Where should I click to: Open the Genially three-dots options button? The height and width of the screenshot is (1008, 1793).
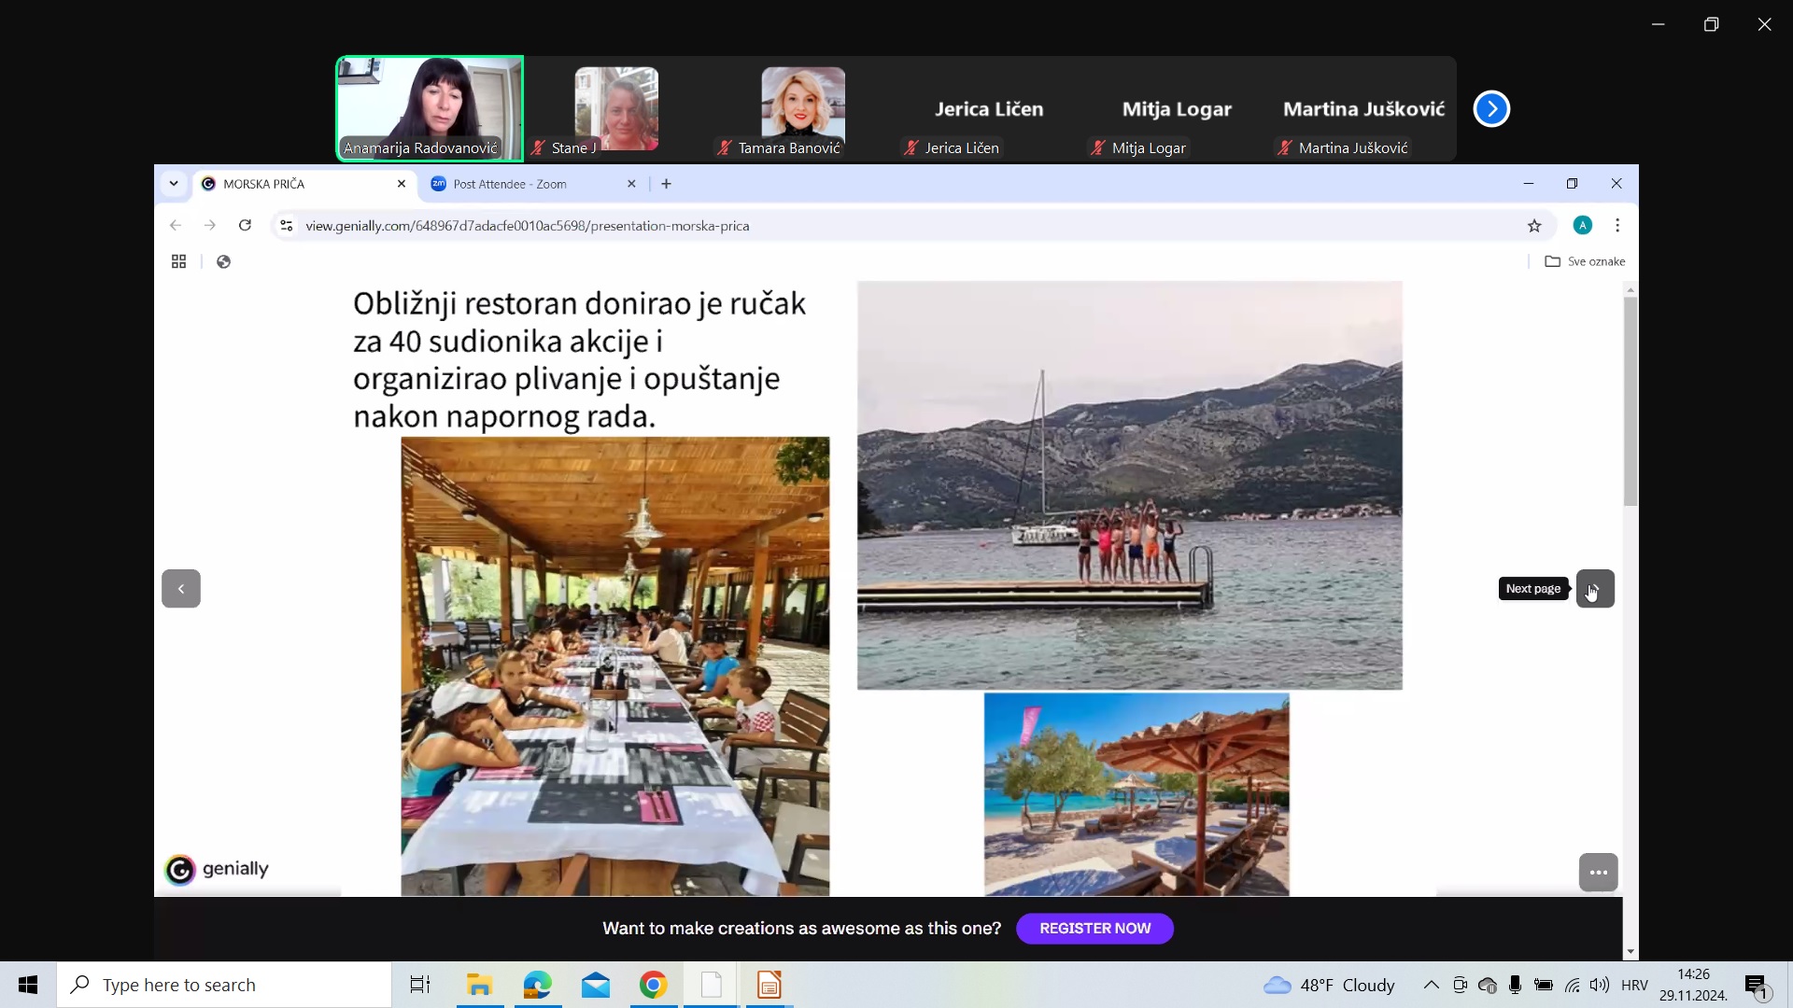click(x=1598, y=873)
